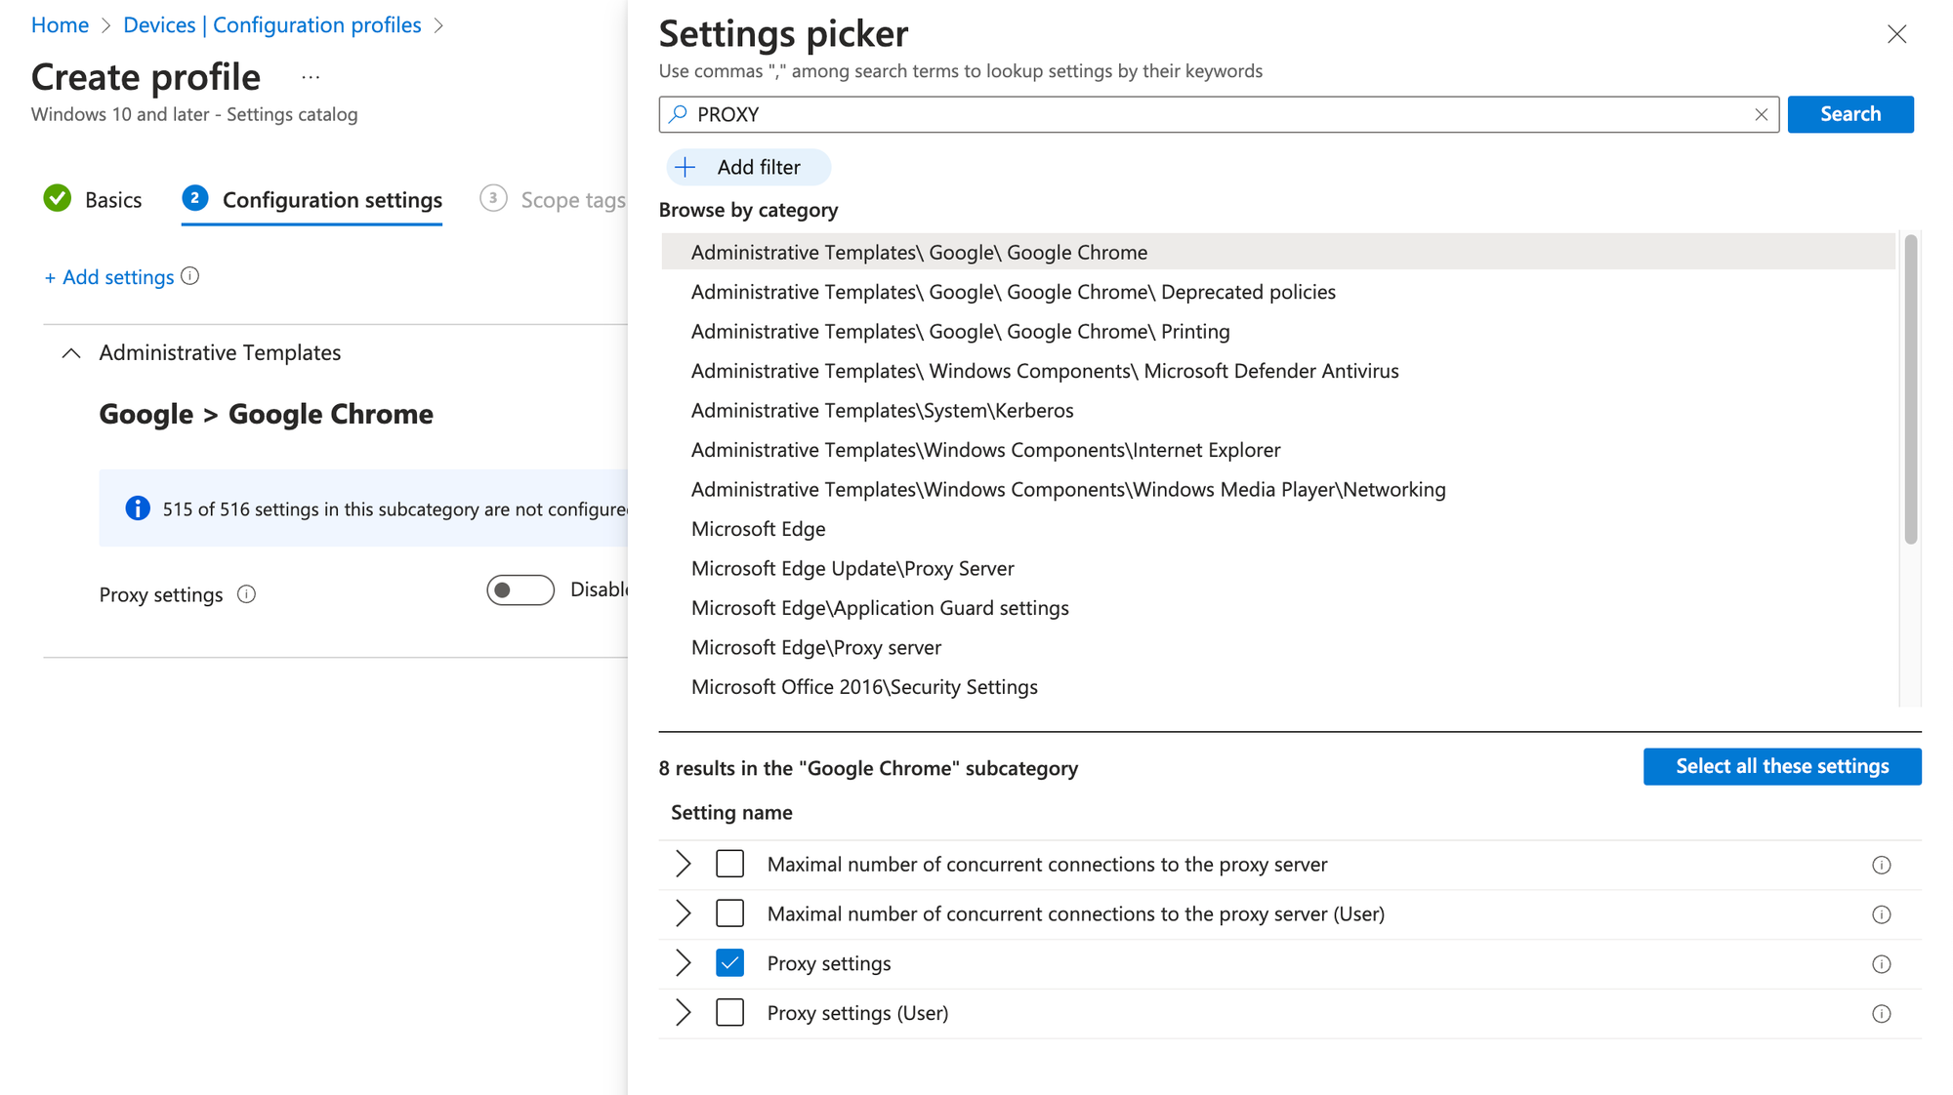This screenshot has height=1095, width=1953.
Task: Check the Proxy settings (User) checkbox
Action: (729, 1013)
